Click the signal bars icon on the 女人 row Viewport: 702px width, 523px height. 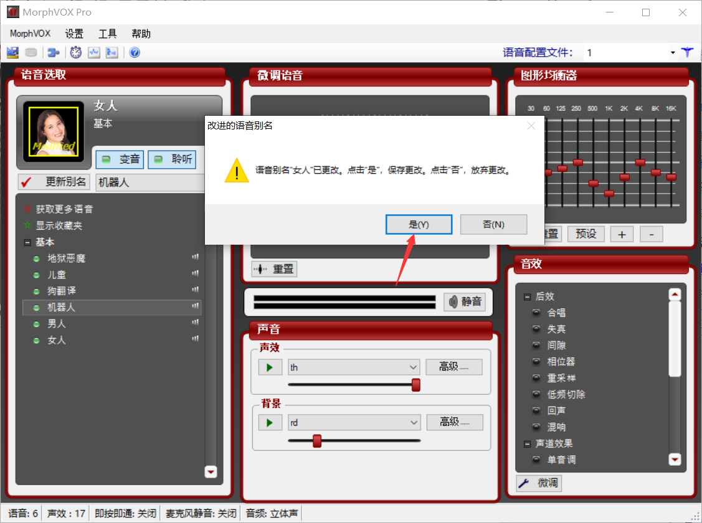point(195,339)
